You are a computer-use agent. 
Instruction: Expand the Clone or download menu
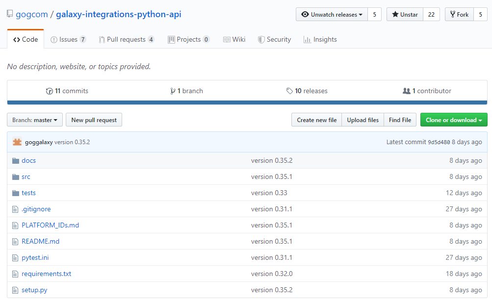(x=454, y=120)
